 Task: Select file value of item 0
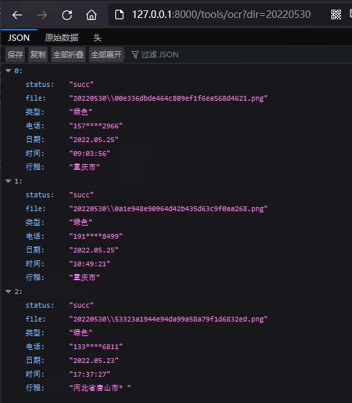point(168,99)
